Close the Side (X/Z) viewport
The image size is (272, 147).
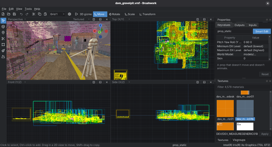point(211,82)
